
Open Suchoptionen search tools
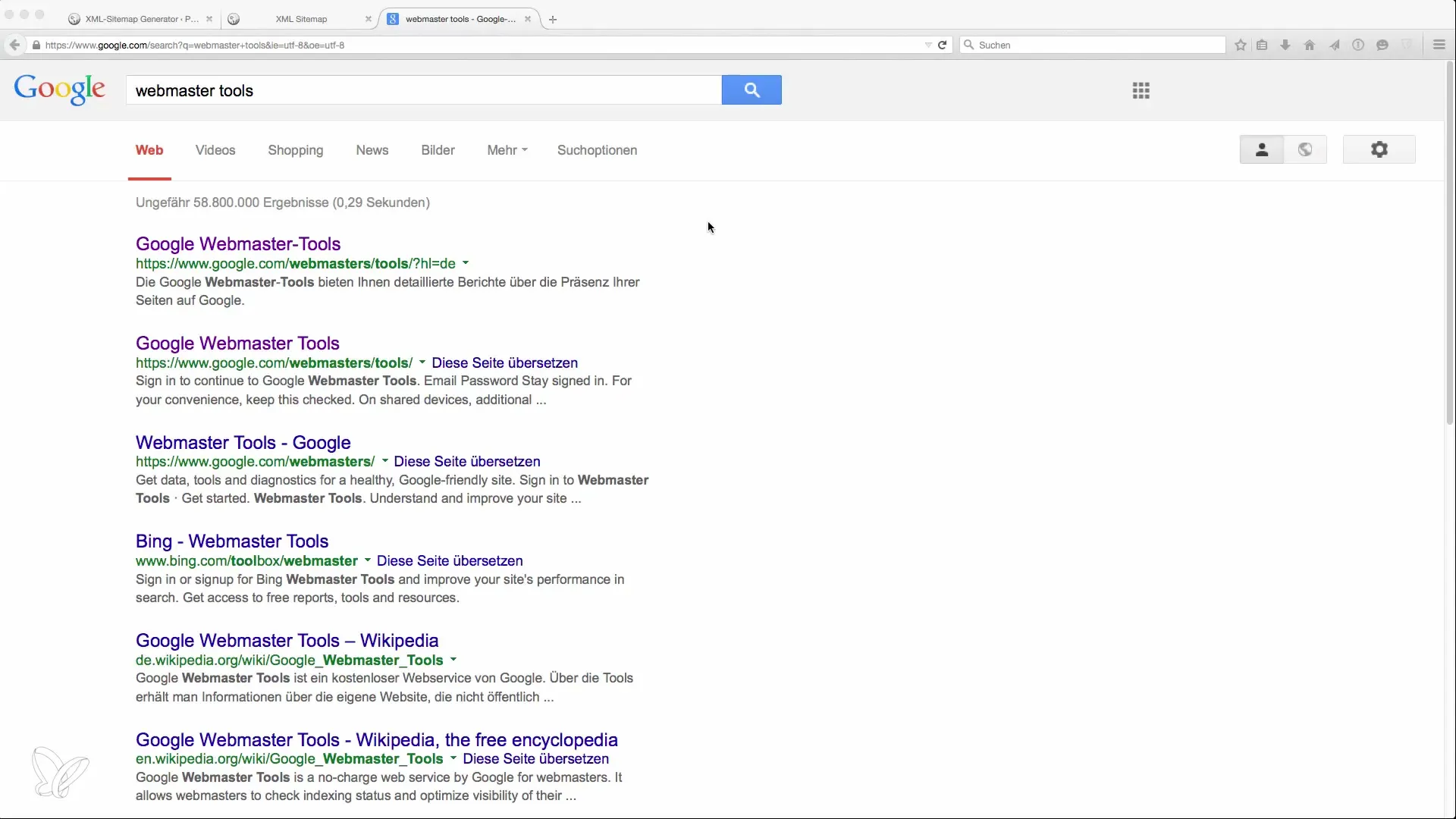[598, 150]
